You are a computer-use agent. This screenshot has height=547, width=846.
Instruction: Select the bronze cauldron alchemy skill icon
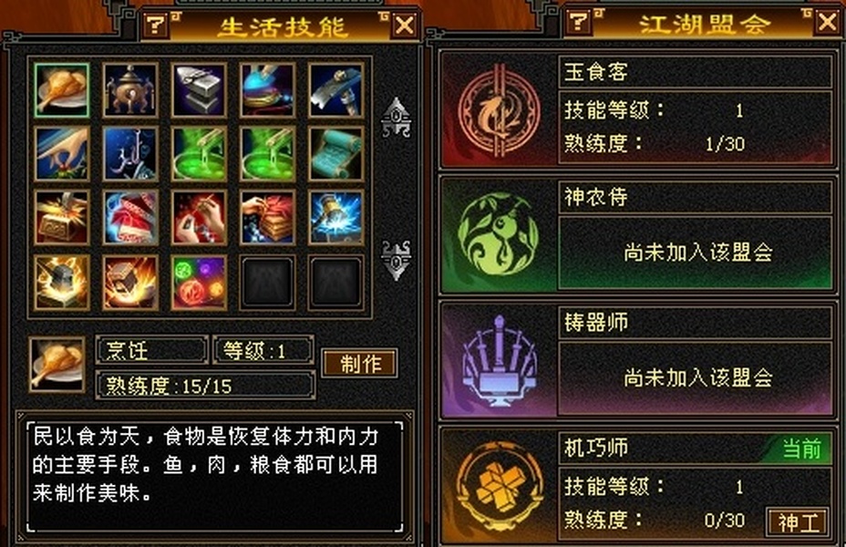click(130, 90)
